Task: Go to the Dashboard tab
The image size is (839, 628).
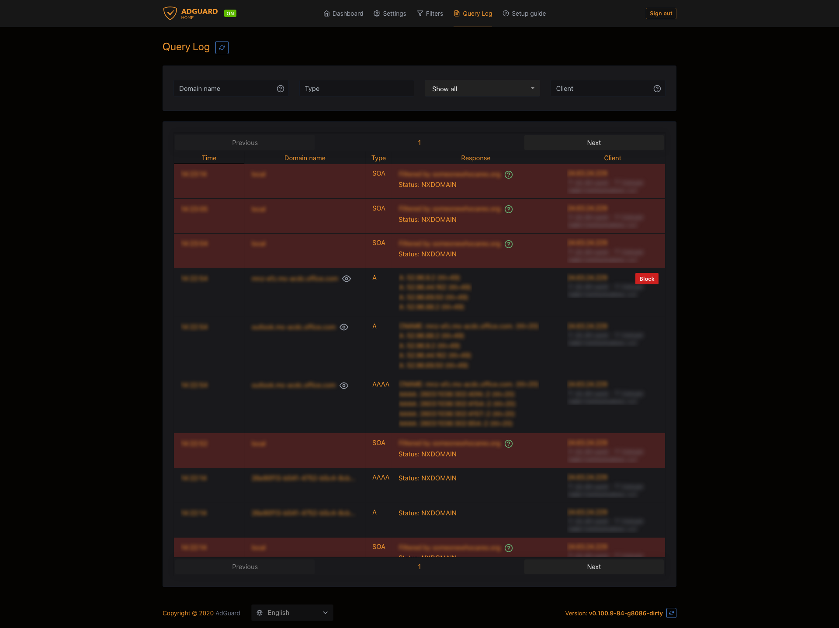Action: (x=343, y=14)
